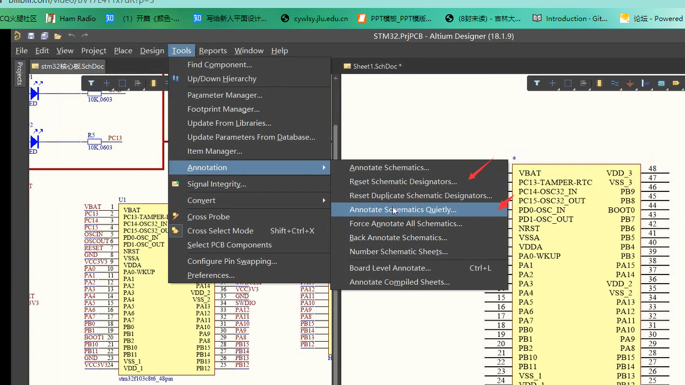
Task: Click the Open document folder icon
Action: 57,35
